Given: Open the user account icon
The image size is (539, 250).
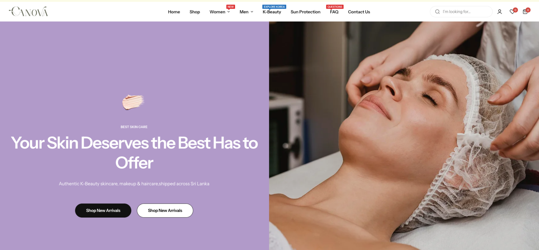Looking at the screenshot, I should point(500,12).
